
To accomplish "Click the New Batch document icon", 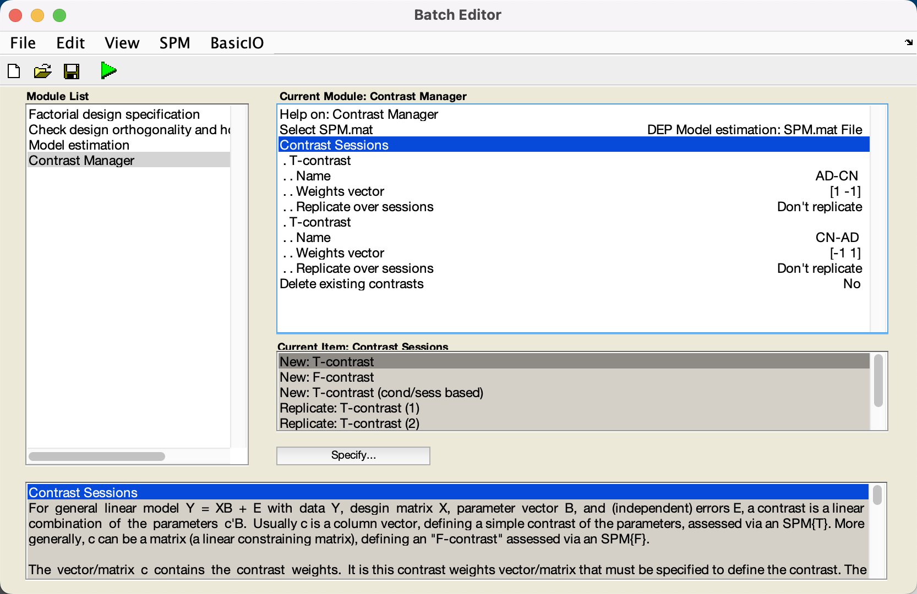I will point(14,71).
